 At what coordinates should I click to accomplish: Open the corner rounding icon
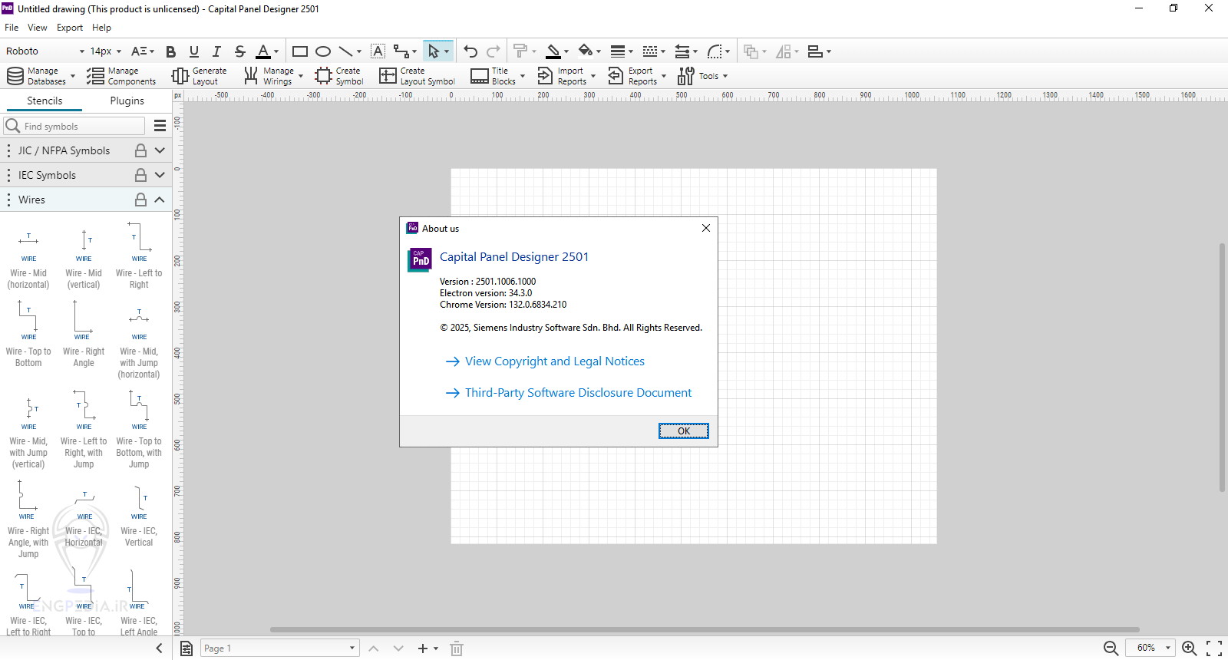[x=715, y=51]
